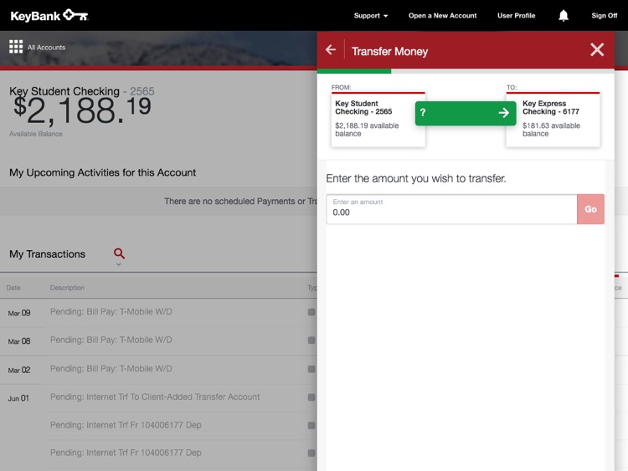Open Mar 09 Pending T-Mobile transaction
Viewport: 628px width, 471px height.
(111, 312)
